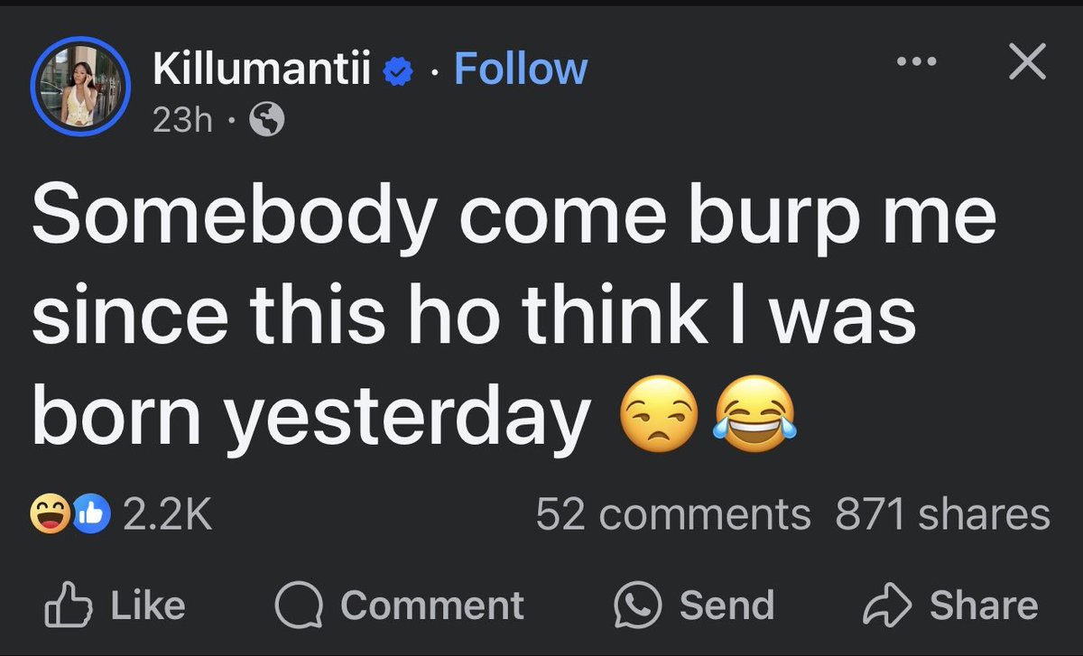Open the three-dot post options menu
The image size is (1083, 656).
pyautogui.click(x=918, y=62)
